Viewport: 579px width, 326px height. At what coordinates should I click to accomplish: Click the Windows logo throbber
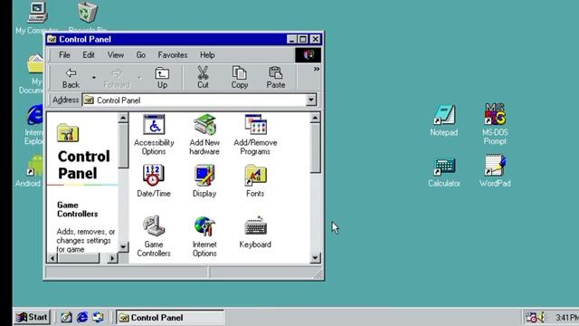click(308, 55)
